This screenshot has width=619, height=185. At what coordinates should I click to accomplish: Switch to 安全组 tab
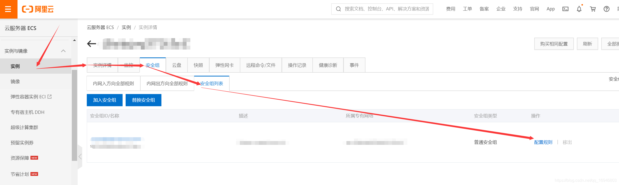point(153,65)
